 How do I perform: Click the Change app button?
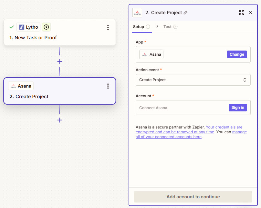pyautogui.click(x=237, y=54)
